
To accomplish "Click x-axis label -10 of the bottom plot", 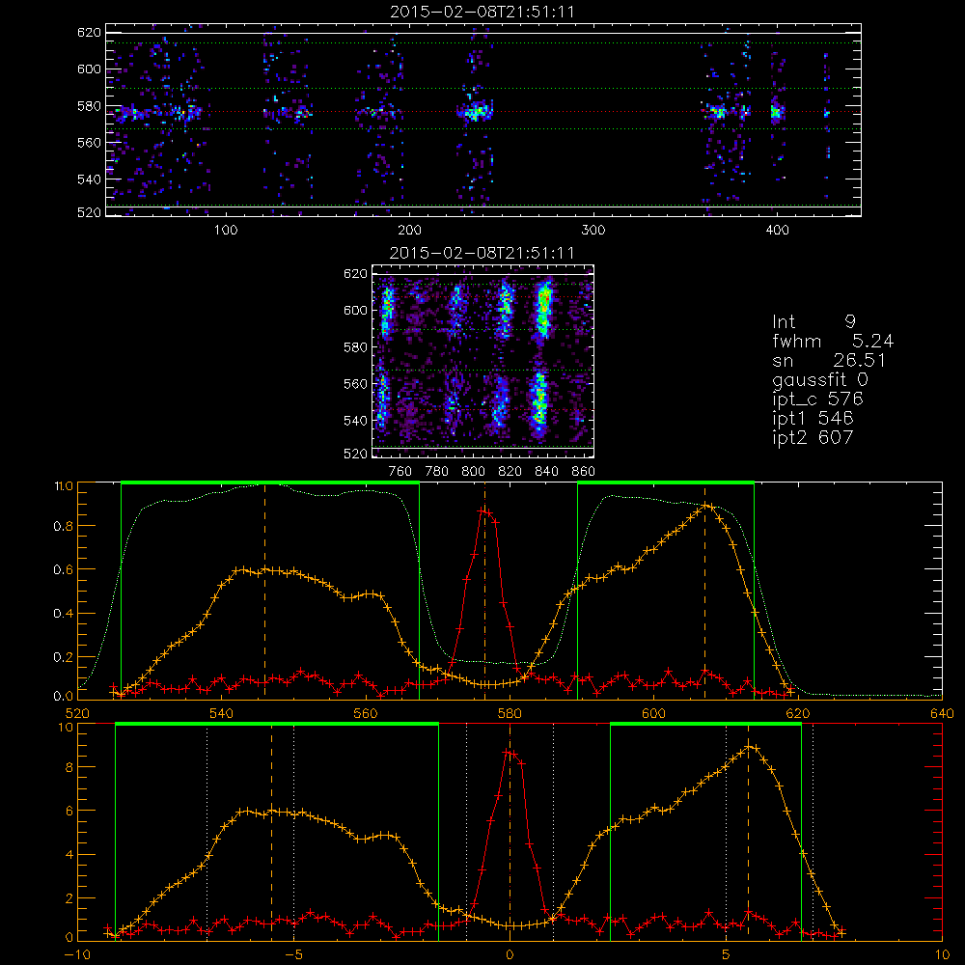I will coord(77,954).
